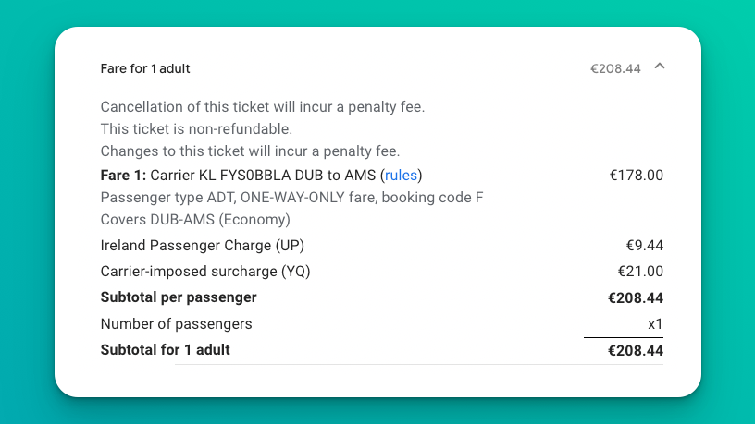Click the 'Subtotal per passenger' label

(179, 297)
